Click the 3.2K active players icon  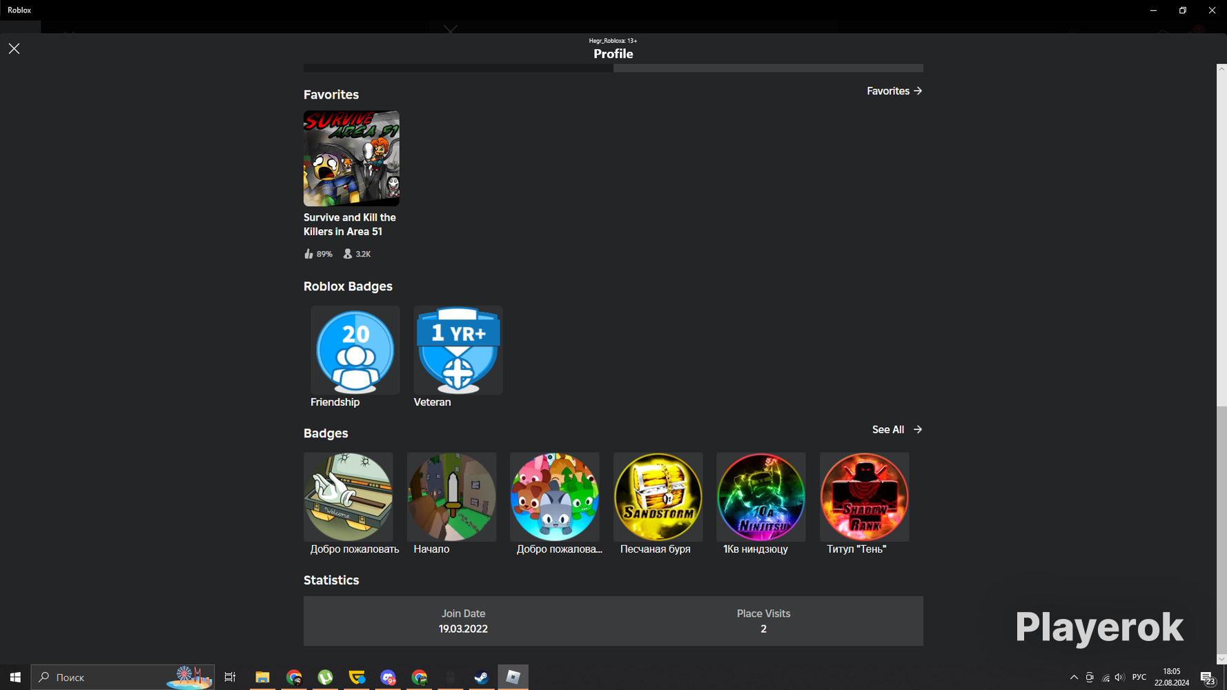click(348, 254)
